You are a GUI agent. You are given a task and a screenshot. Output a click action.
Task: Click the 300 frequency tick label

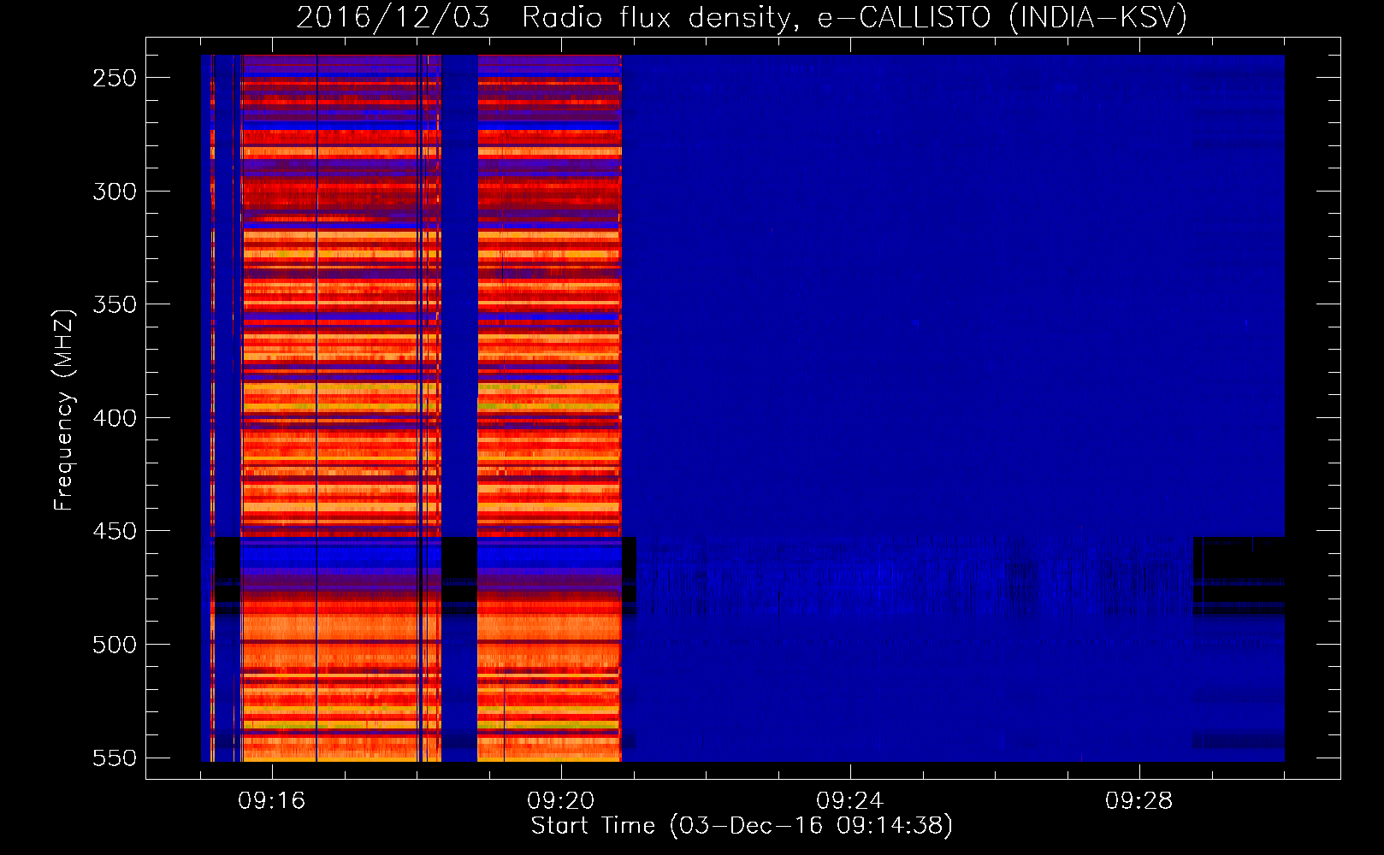tap(115, 192)
